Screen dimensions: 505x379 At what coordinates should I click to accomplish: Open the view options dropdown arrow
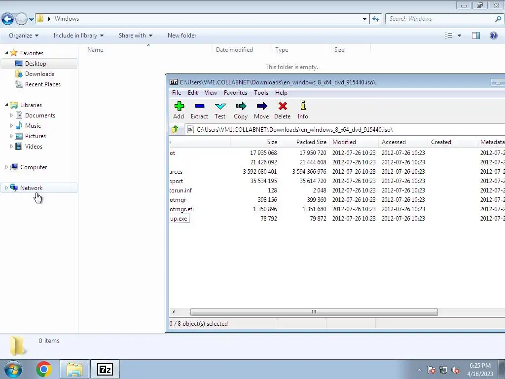459,36
